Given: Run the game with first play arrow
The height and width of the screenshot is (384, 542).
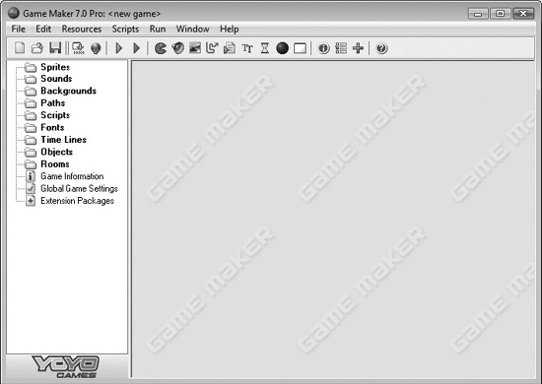Looking at the screenshot, I should 119,48.
